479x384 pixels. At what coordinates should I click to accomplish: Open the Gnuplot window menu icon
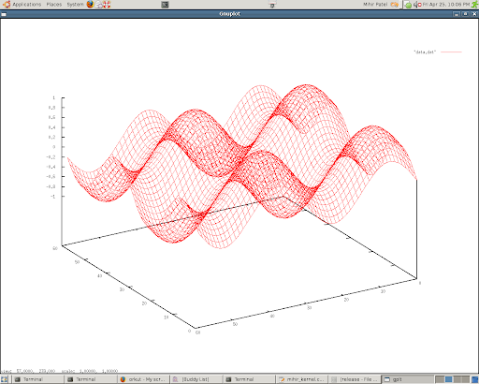[4, 14]
